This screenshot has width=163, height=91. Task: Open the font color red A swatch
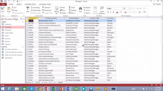(117, 12)
